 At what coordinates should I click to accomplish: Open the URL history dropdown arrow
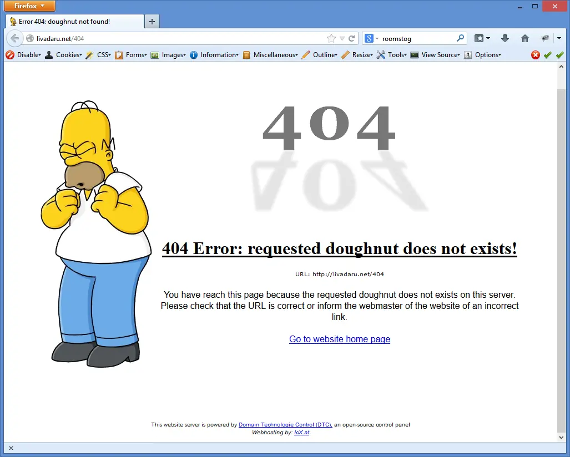pyautogui.click(x=342, y=38)
